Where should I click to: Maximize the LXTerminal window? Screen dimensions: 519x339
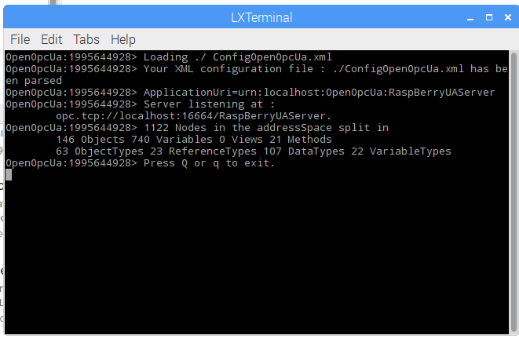pos(489,17)
